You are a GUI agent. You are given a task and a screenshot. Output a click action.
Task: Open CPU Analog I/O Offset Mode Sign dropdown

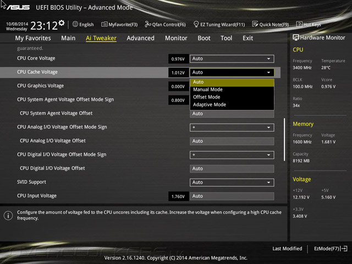coord(232,128)
